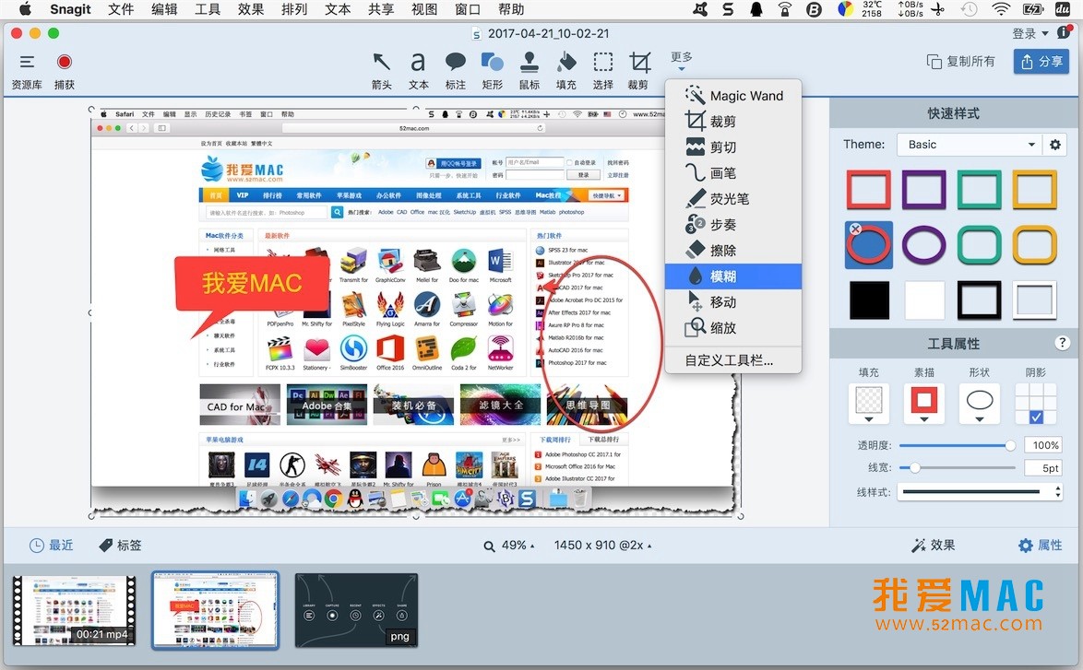Choose 画笔 (Pen) from the More menu
This screenshot has width=1083, height=670.
point(732,173)
